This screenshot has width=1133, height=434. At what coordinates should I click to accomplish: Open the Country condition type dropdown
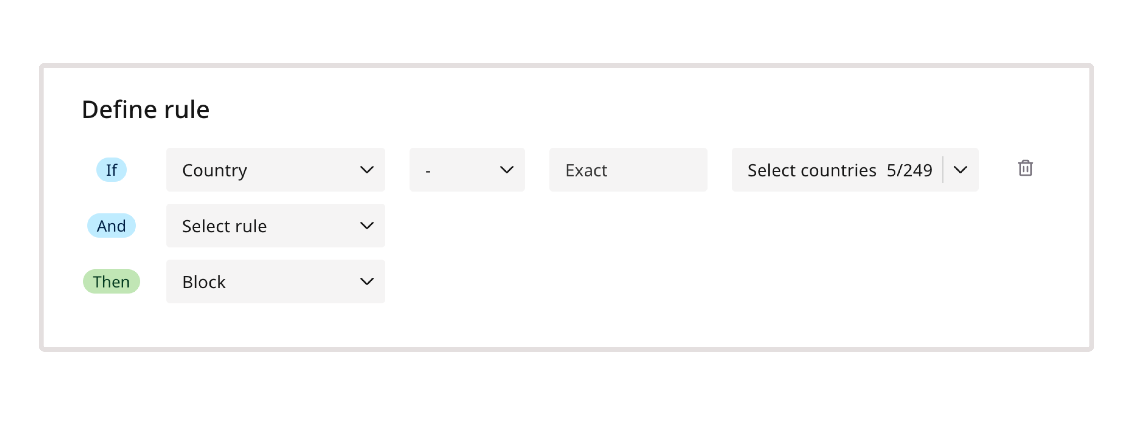pos(275,170)
